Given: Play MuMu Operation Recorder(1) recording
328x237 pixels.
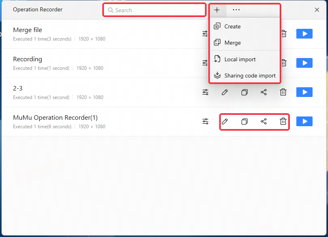Looking at the screenshot, I should [x=304, y=121].
